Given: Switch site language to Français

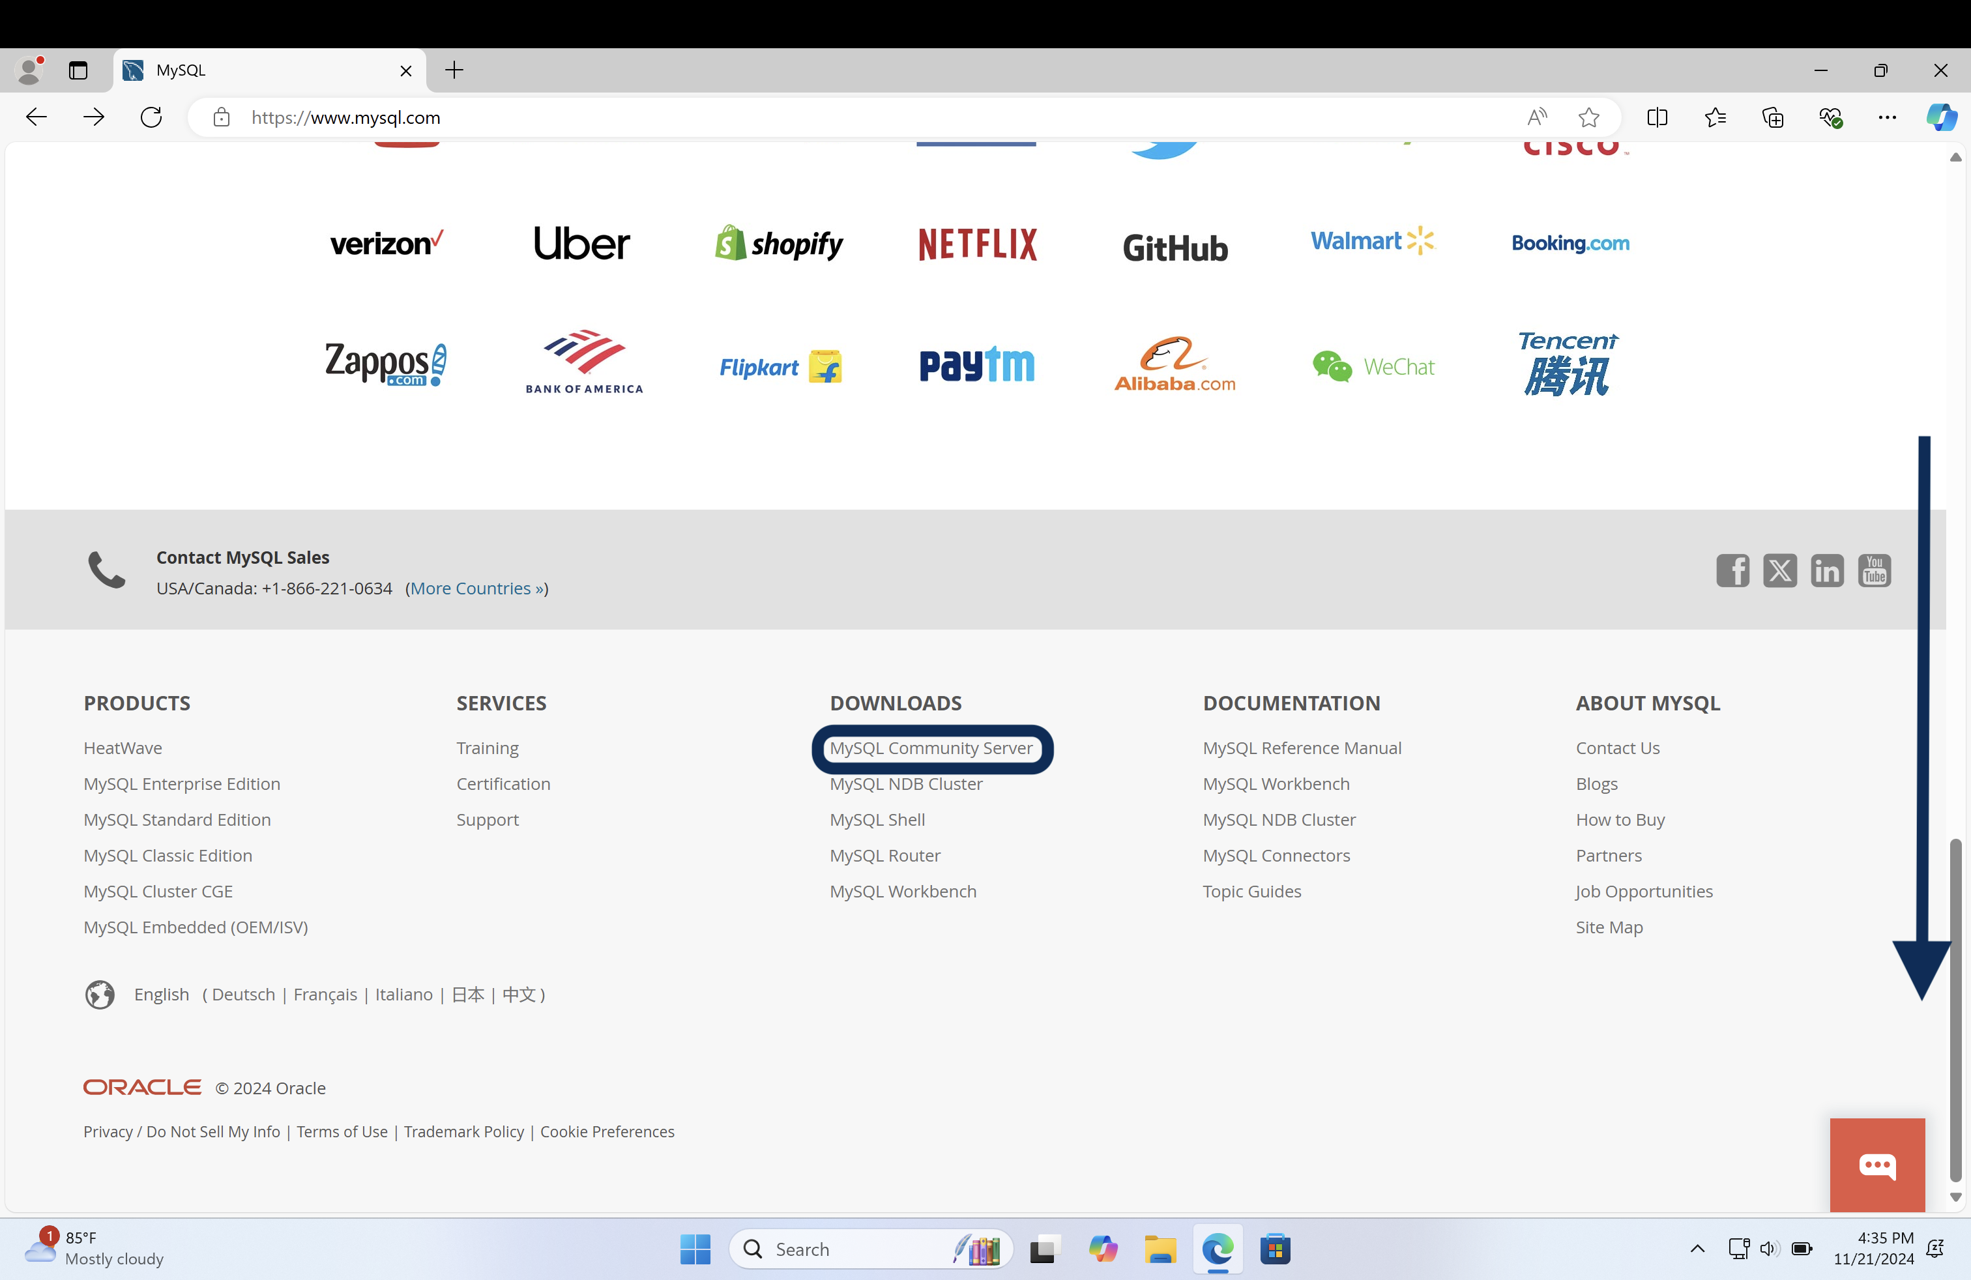Looking at the screenshot, I should (325, 995).
